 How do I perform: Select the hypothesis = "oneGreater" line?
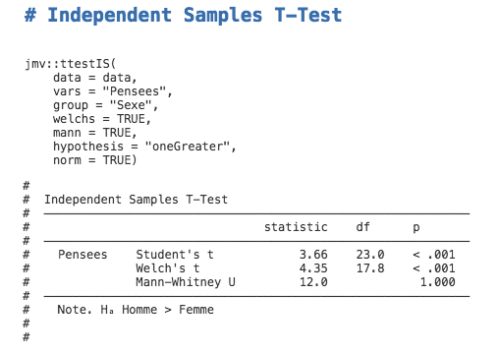pyautogui.click(x=144, y=147)
